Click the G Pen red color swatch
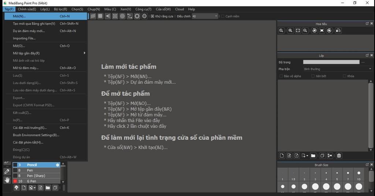 pyautogui.click(x=15, y=181)
